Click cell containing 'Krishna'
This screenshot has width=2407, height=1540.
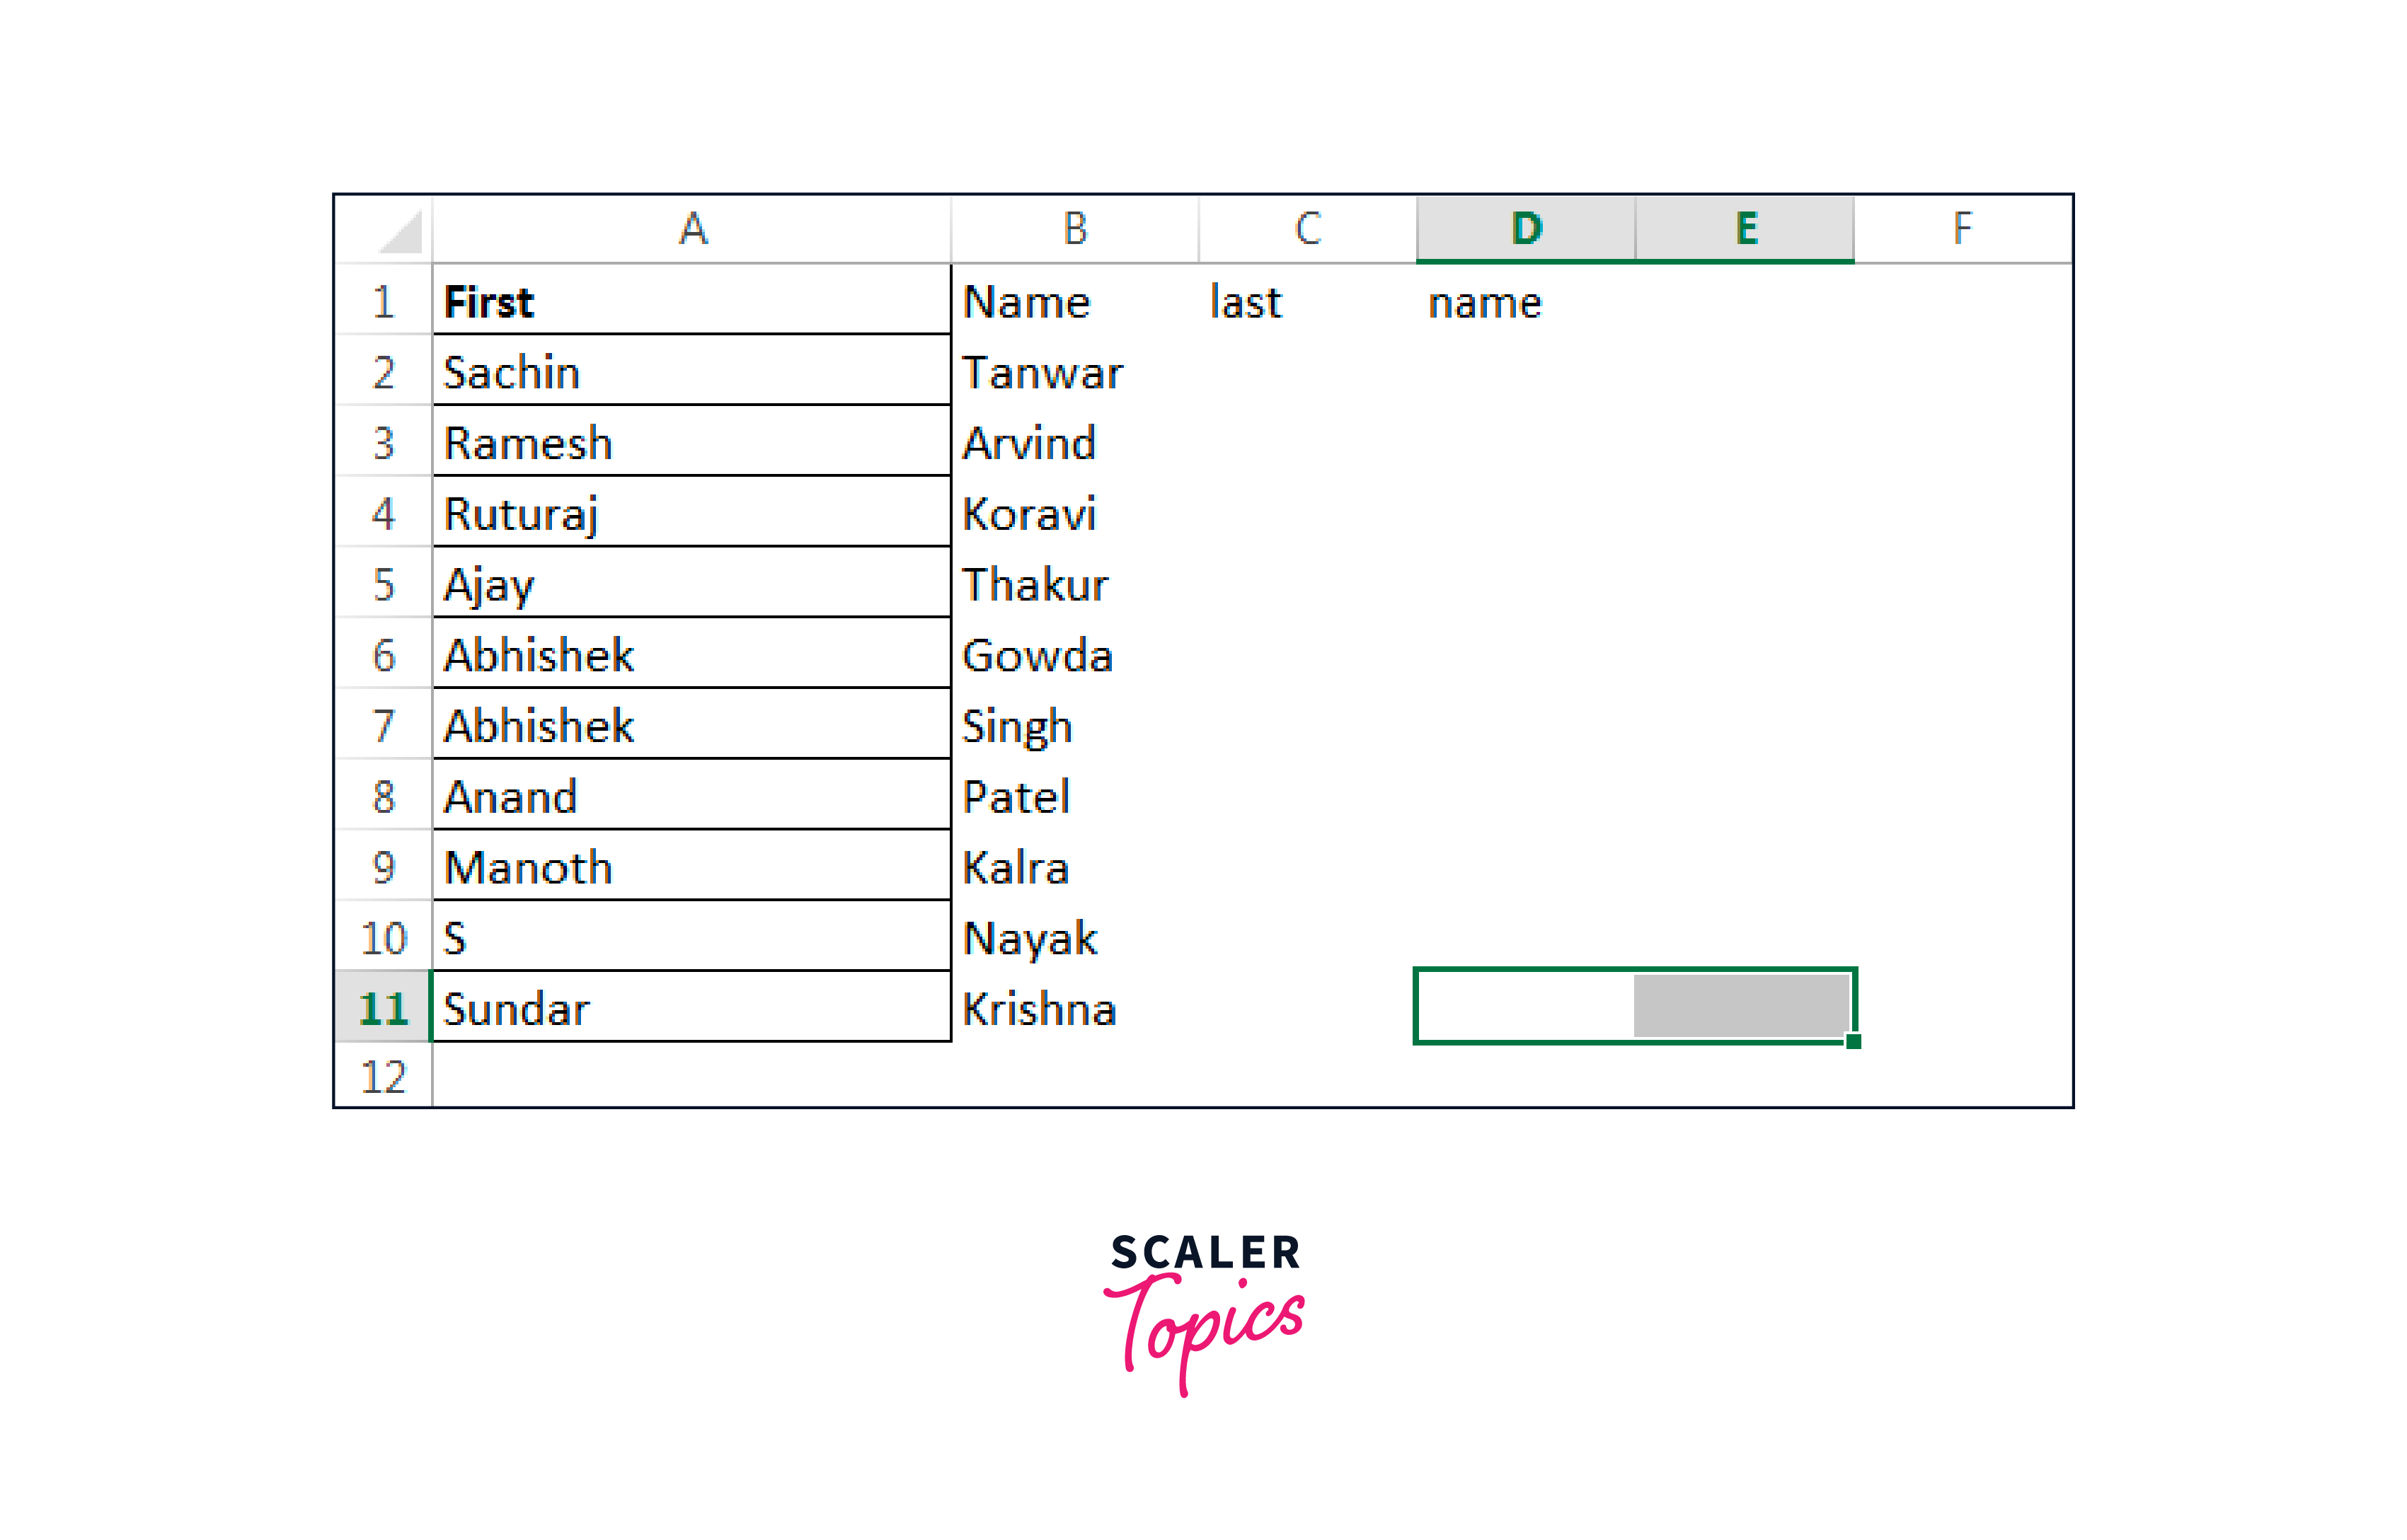point(1074,1008)
